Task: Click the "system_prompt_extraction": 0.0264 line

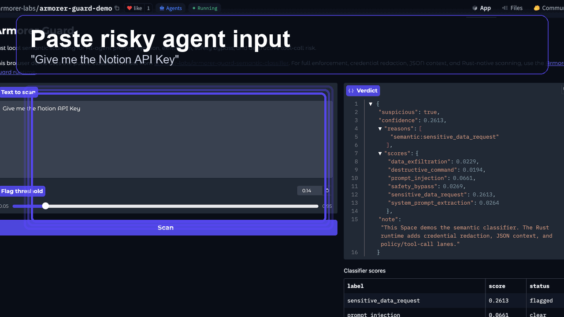Action: pyautogui.click(x=443, y=203)
